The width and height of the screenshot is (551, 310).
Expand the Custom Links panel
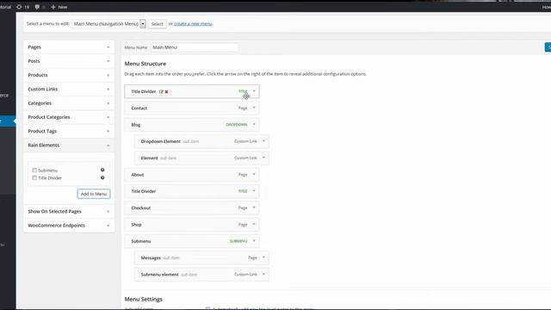(69, 90)
